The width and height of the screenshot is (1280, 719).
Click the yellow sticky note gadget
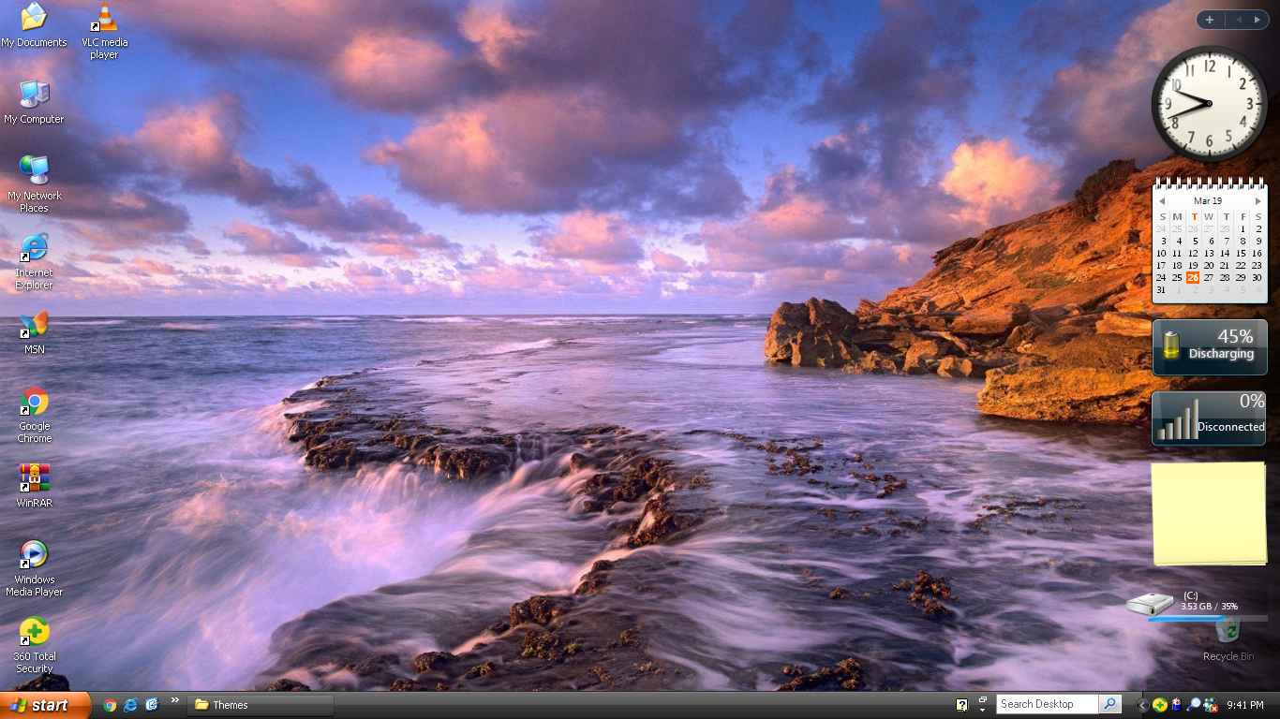pyautogui.click(x=1209, y=513)
